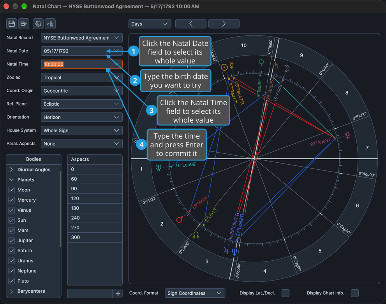Click the 15°Leo09' position label
Image resolution: width=386 pixels, height=304 pixels.
(186, 165)
